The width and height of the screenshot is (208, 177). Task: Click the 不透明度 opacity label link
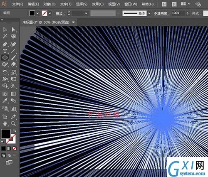[x=161, y=13]
